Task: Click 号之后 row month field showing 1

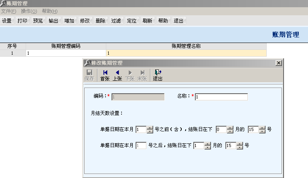Action: pos(199,146)
